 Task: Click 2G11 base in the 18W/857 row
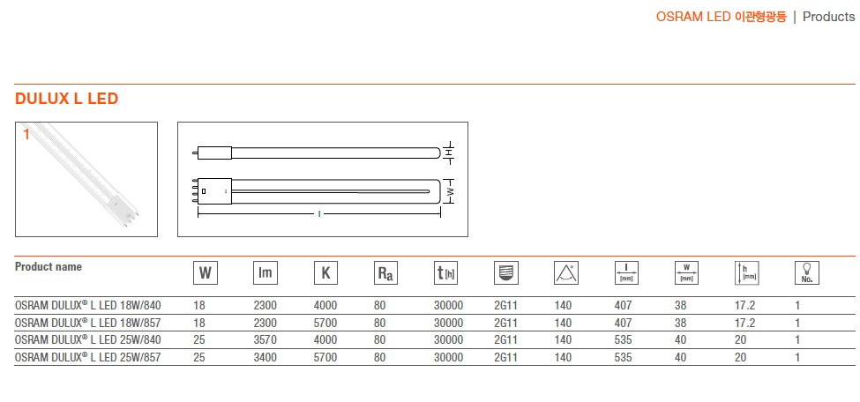coord(506,323)
